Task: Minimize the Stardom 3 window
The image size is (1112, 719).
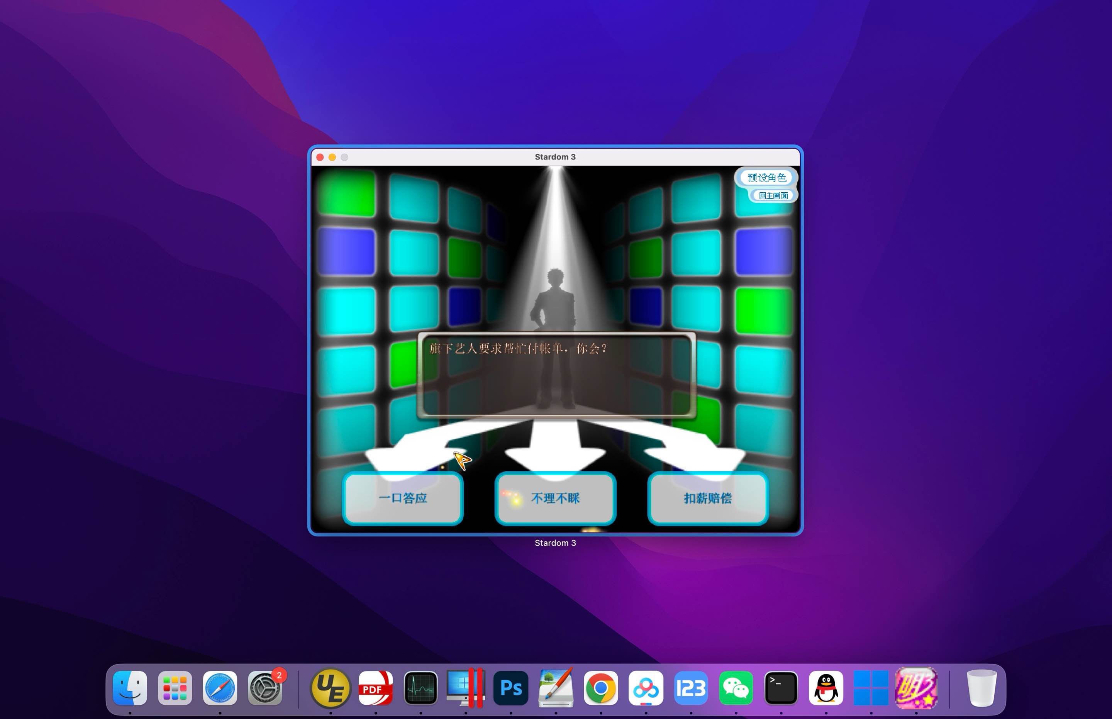Action: pyautogui.click(x=332, y=157)
